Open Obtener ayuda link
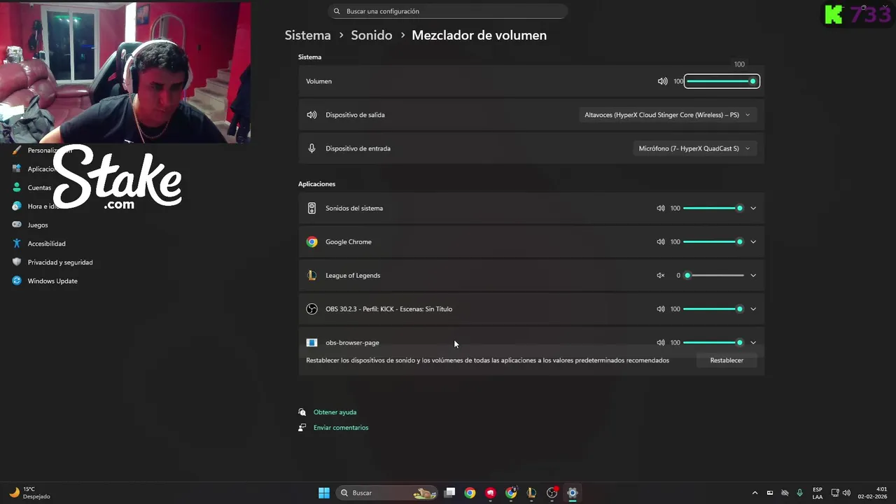Screen dimensions: 896x504 click(335, 412)
